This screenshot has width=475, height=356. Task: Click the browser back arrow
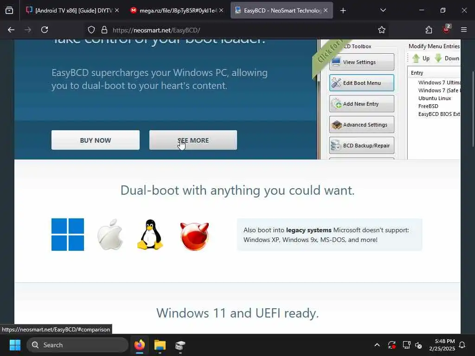pos(11,30)
